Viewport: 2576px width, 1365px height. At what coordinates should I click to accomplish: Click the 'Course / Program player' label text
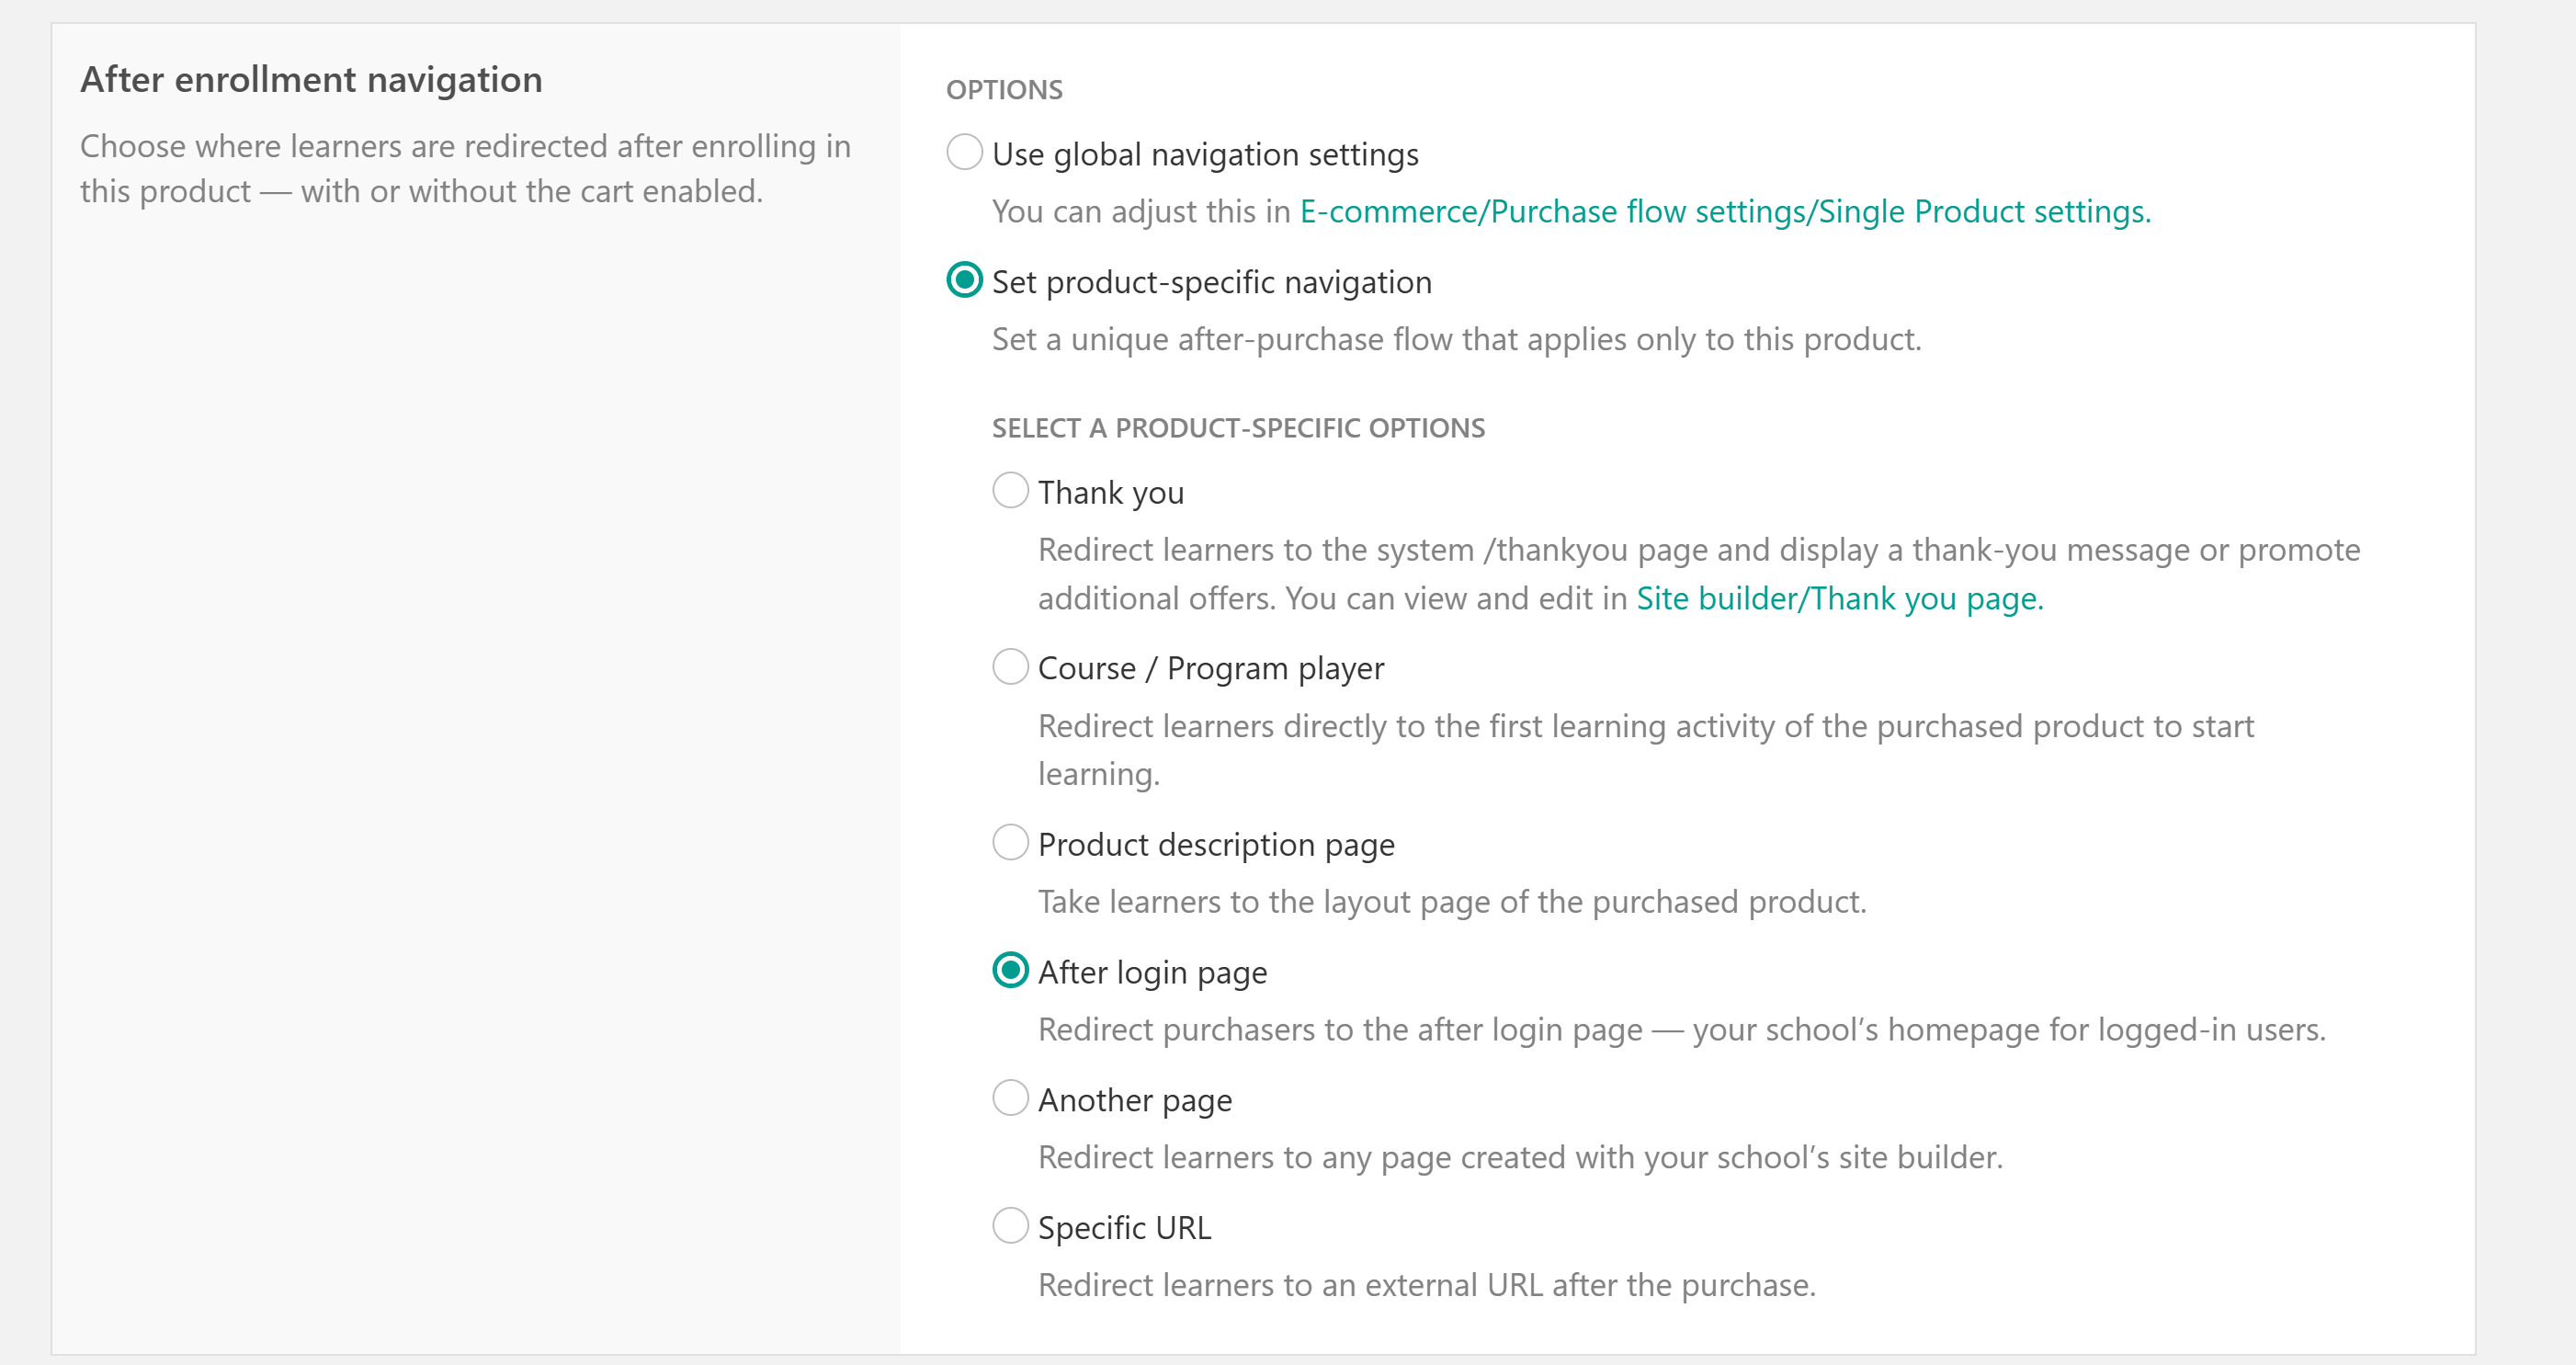(x=1211, y=669)
